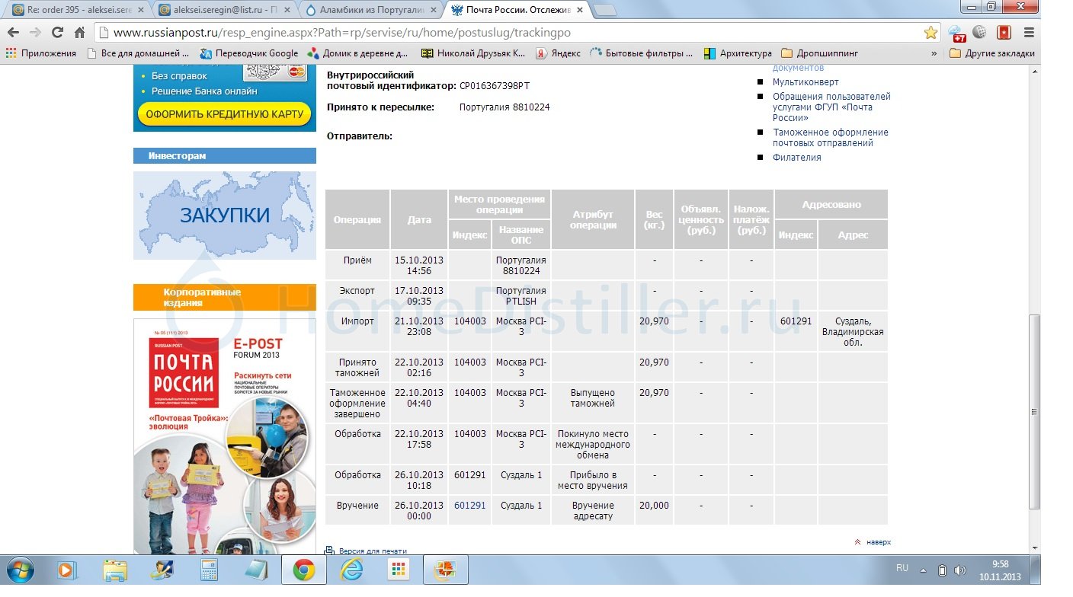Image resolution: width=1073 pixels, height=597 pixels.
Task: Click the printer icon near Версия для печати
Action: (329, 551)
